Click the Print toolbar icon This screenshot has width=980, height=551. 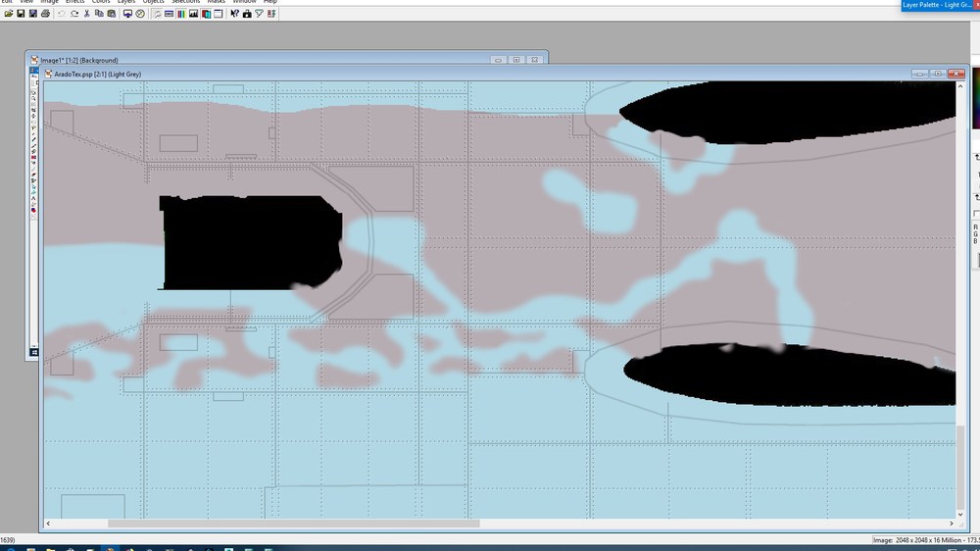coord(46,14)
